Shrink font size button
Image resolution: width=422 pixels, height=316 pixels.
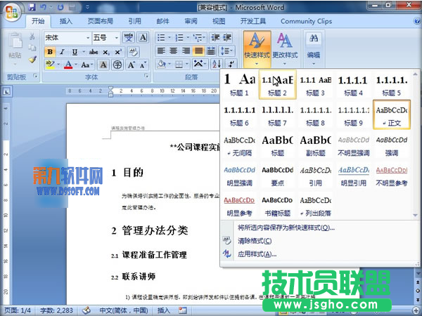[142, 65]
